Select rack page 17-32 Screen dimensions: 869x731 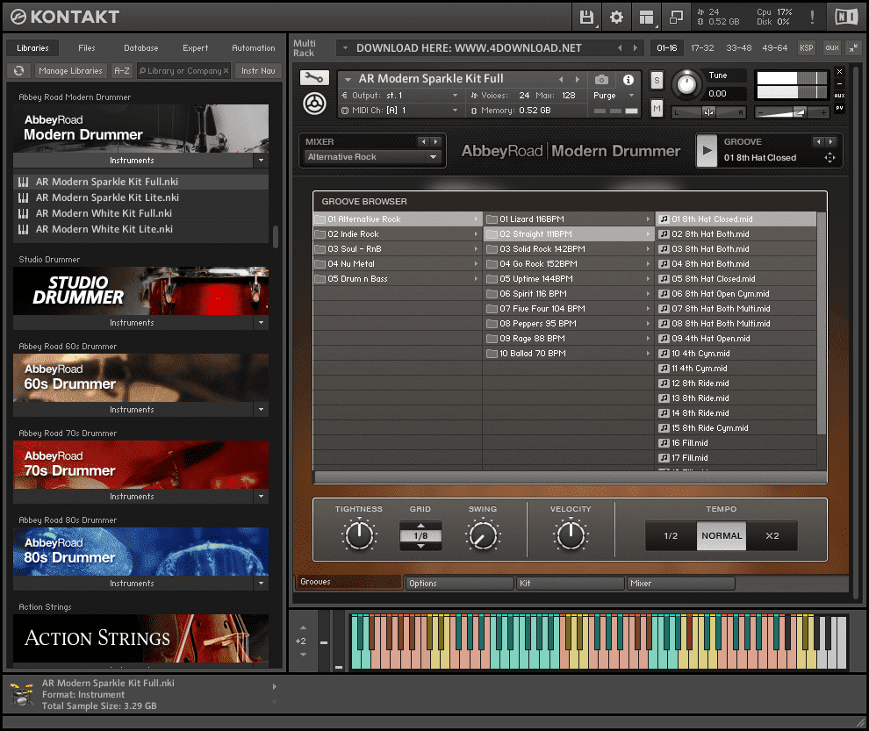pyautogui.click(x=702, y=48)
